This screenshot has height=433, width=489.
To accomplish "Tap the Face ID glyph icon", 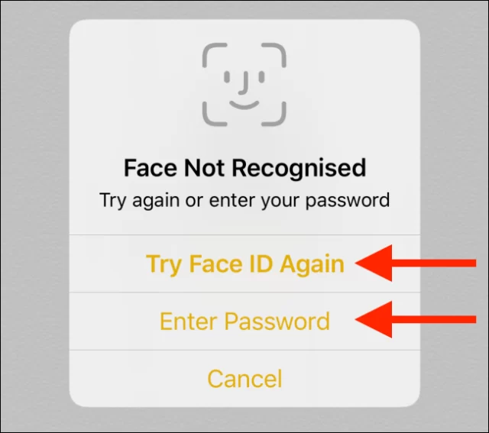I will coord(244,85).
